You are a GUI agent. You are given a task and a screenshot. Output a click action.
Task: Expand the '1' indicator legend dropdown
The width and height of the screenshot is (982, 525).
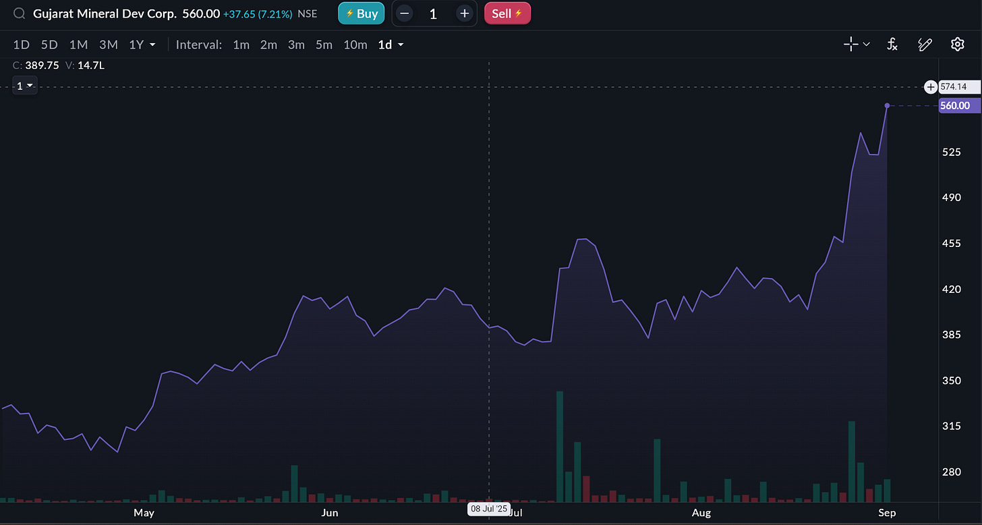pos(26,86)
